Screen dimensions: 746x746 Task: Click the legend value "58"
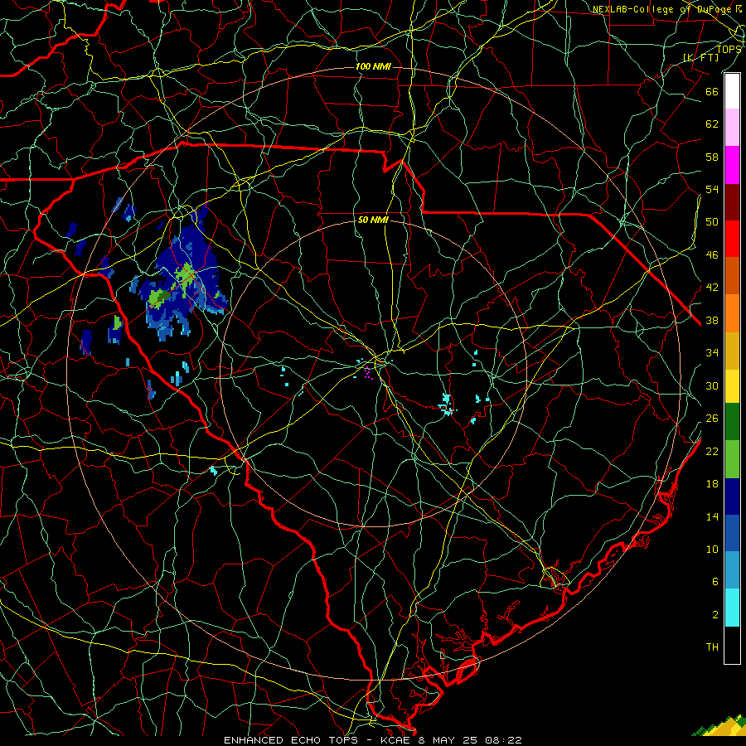click(x=712, y=157)
